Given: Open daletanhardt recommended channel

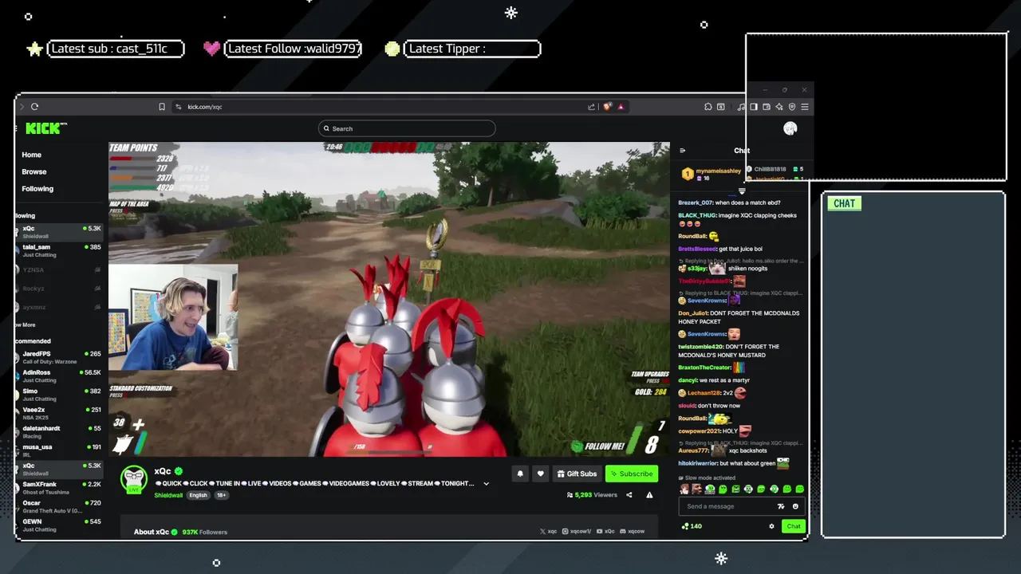Looking at the screenshot, I should click(60, 431).
